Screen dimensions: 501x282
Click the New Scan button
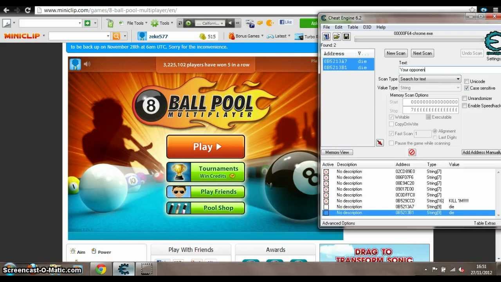tap(396, 53)
